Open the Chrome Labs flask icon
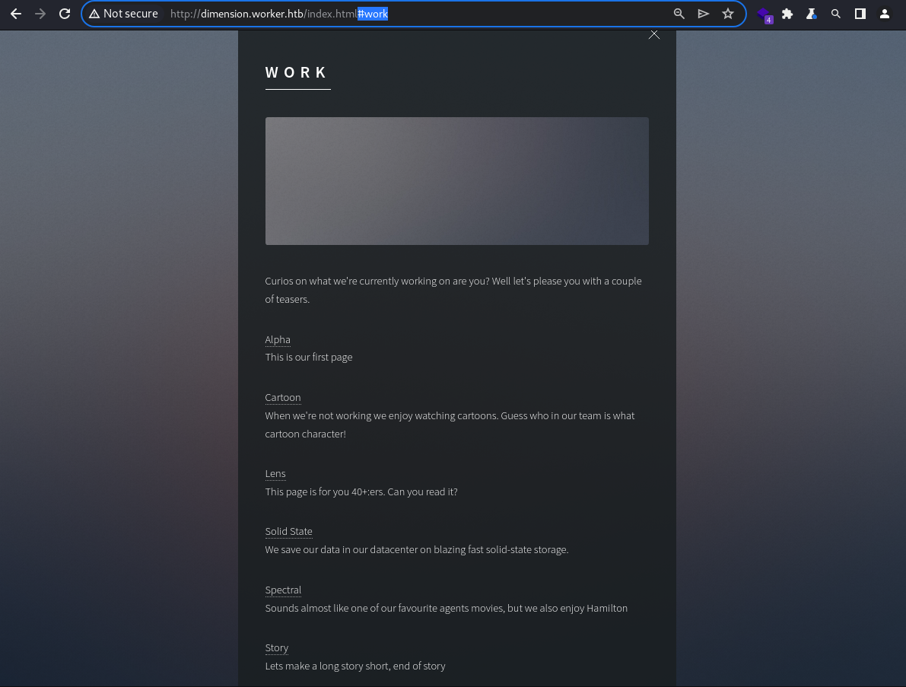906x687 pixels. tap(811, 14)
